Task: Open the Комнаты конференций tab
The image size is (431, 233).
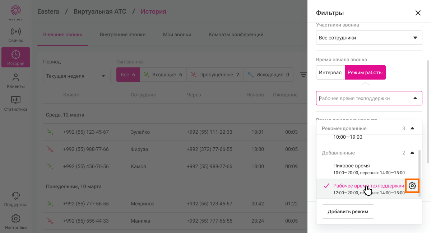Action: (x=236, y=35)
